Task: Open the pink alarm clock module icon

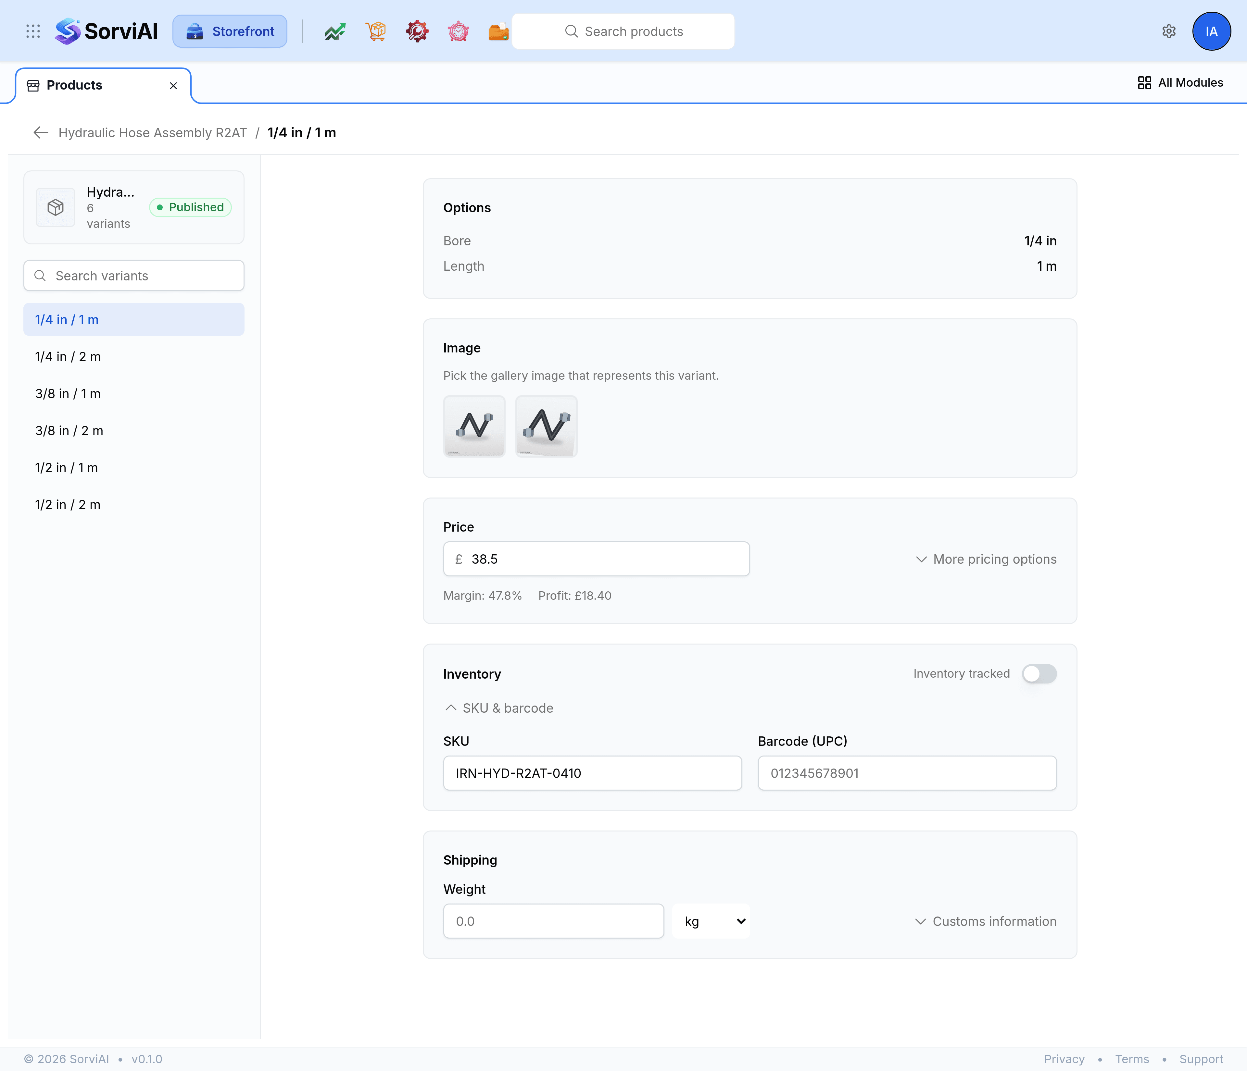Action: click(458, 31)
